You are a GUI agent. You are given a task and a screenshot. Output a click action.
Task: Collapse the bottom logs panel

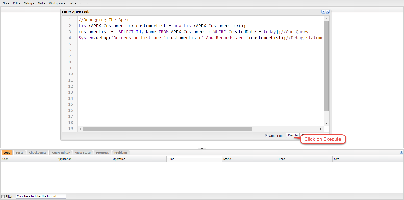coord(401,152)
